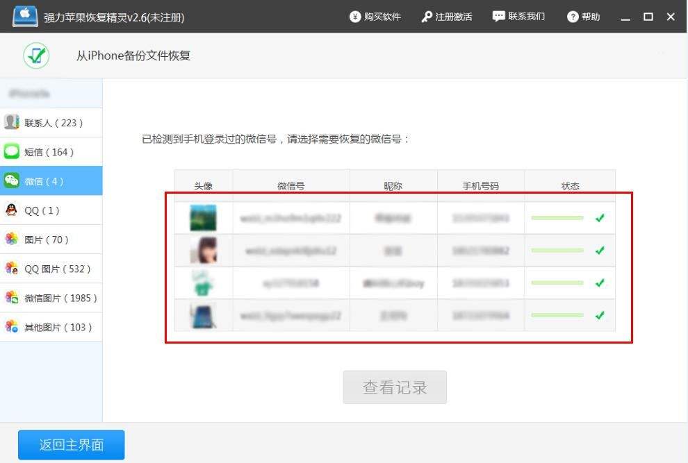Click the green check in first account row
Screen dimensions: 688x463
pyautogui.click(x=600, y=217)
